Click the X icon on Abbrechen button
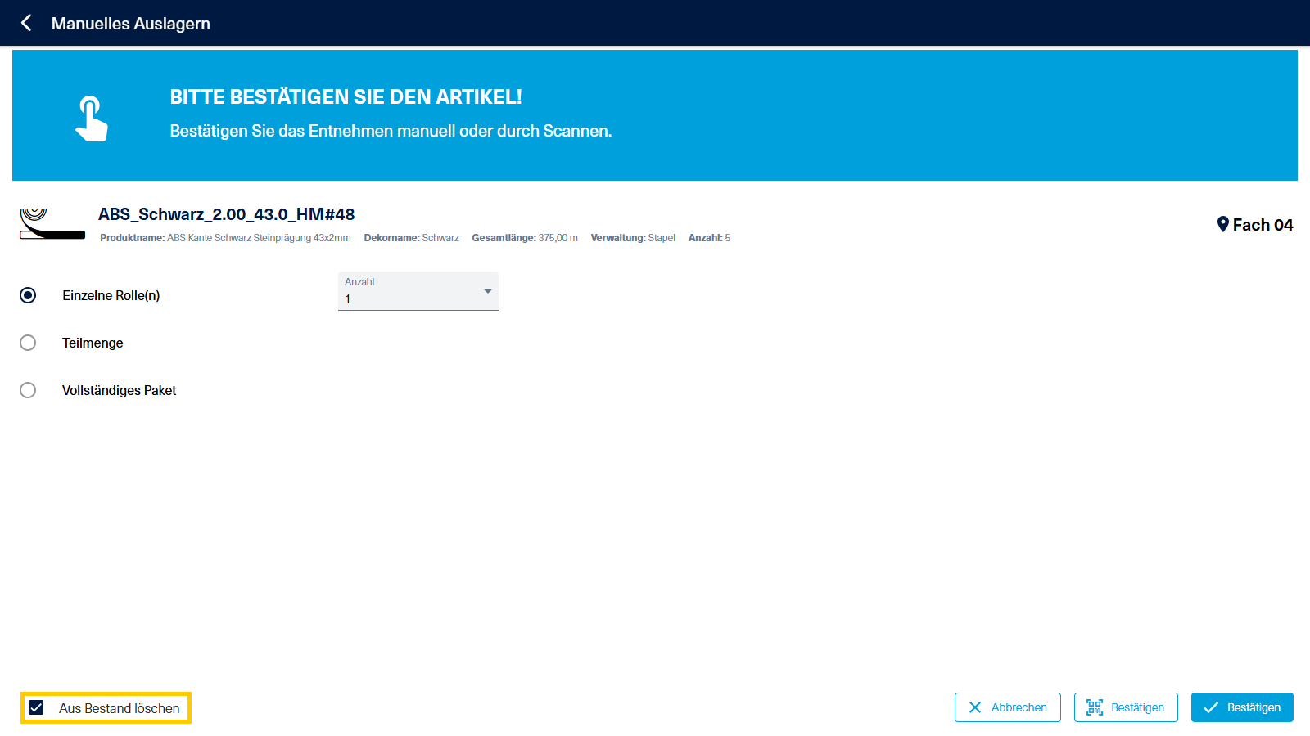Image resolution: width=1310 pixels, height=736 pixels. click(x=974, y=707)
